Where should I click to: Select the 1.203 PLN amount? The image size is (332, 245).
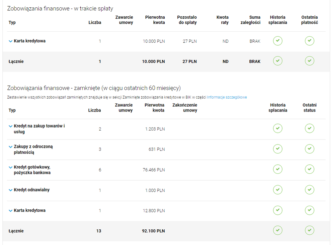pos(155,129)
